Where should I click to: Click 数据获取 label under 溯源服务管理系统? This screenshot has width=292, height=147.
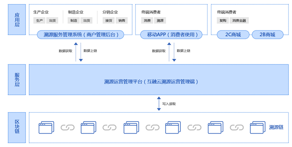66,51
